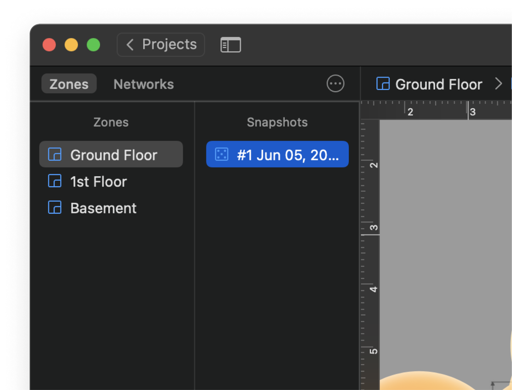Open the ellipsis more options menu

pos(335,83)
